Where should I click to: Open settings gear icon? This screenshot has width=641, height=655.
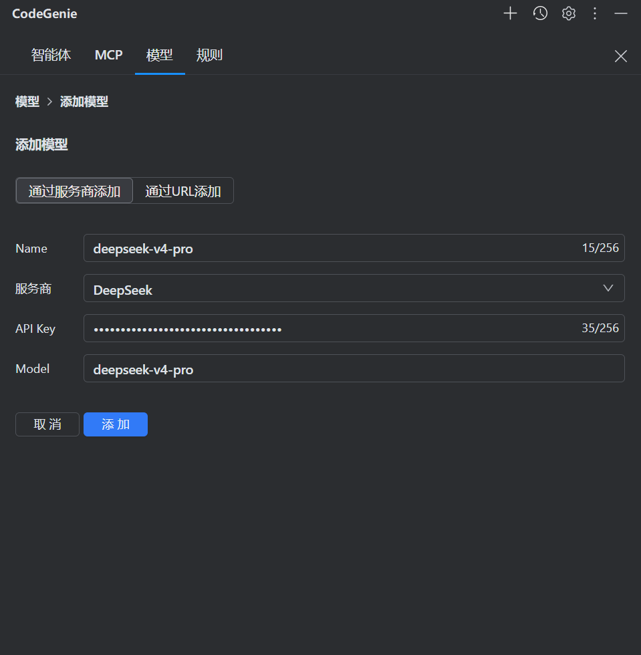(x=568, y=13)
